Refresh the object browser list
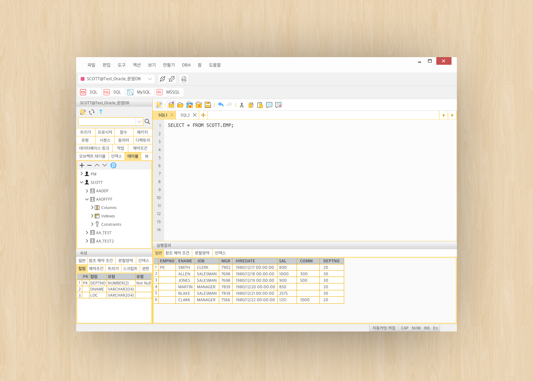Image resolution: width=533 pixels, height=381 pixels. point(92,112)
